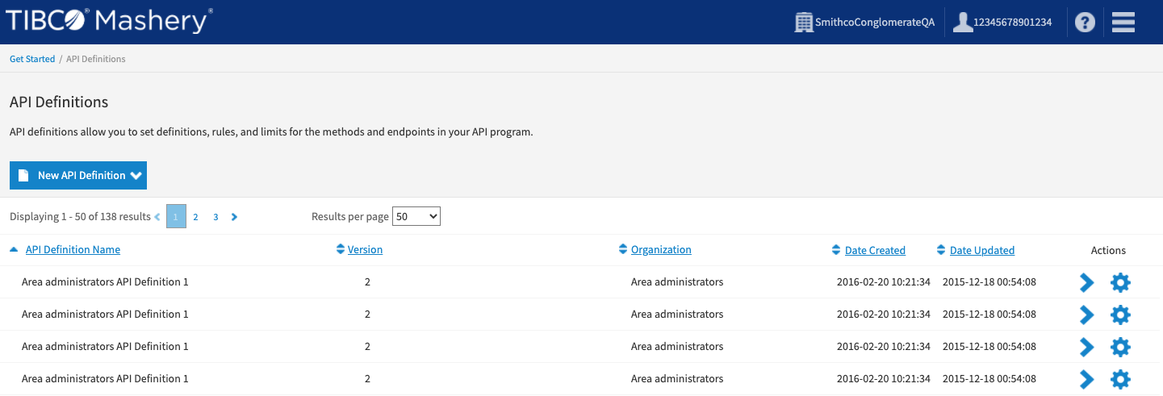This screenshot has width=1163, height=396.
Task: Go to page 2 of results
Action: [195, 217]
